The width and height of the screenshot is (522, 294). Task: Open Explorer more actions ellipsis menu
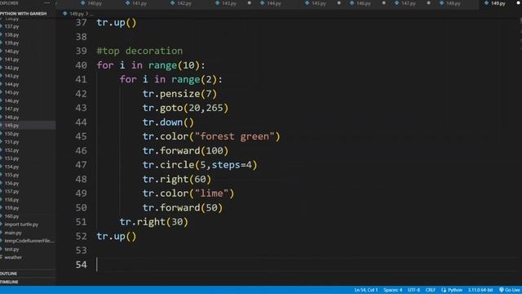coord(47,2)
